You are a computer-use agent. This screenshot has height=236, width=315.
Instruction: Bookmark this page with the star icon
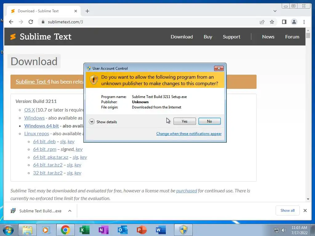272,22
